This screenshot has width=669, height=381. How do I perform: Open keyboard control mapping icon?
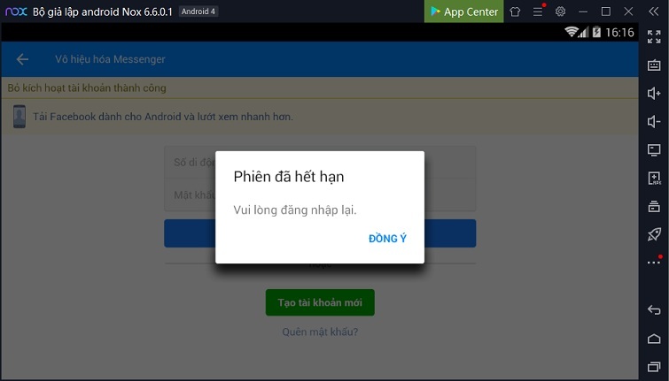tap(654, 65)
